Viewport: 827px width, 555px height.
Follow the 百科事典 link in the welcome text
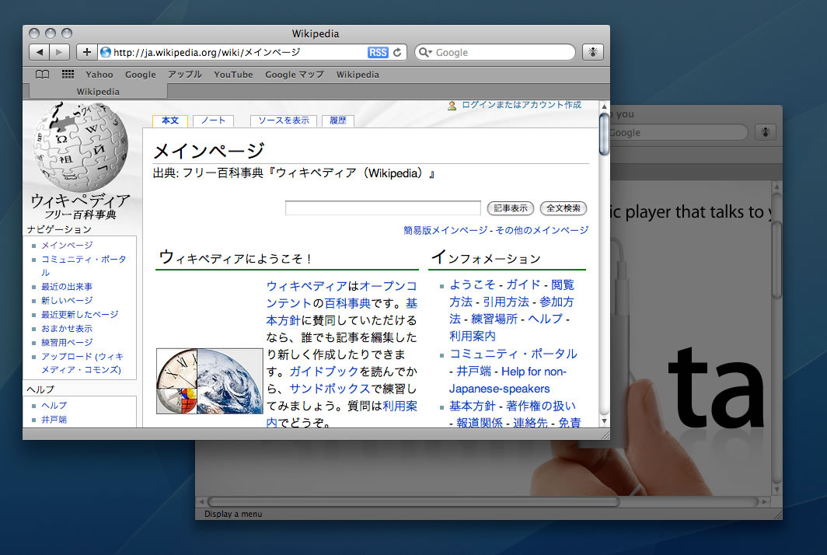347,303
